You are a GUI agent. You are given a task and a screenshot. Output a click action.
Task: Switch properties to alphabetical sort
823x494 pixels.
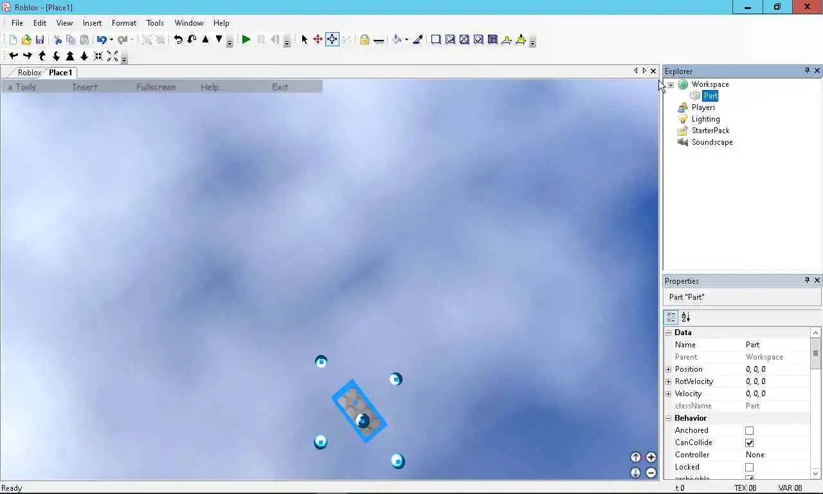tap(685, 317)
